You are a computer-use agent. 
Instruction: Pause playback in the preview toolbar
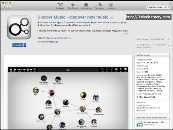tap(28, 69)
